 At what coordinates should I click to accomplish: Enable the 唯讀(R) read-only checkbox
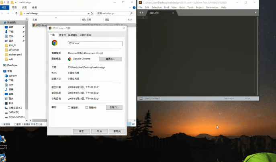point(69,108)
